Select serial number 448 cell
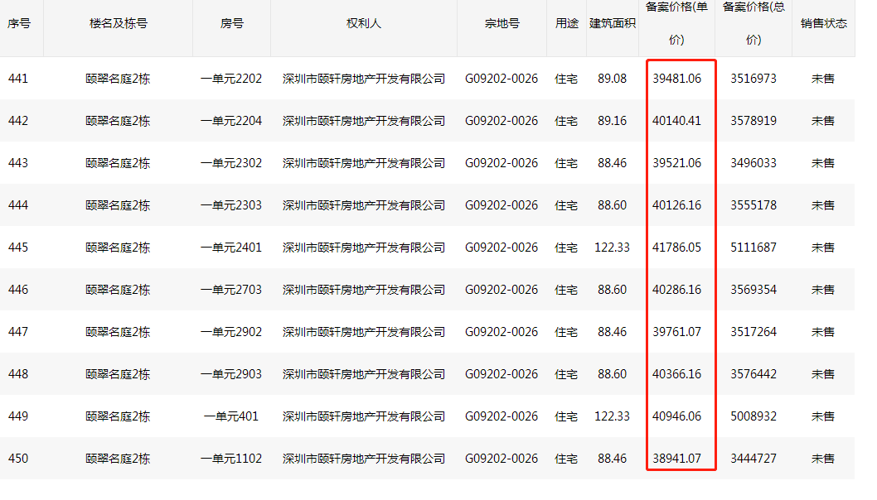 pyautogui.click(x=18, y=373)
